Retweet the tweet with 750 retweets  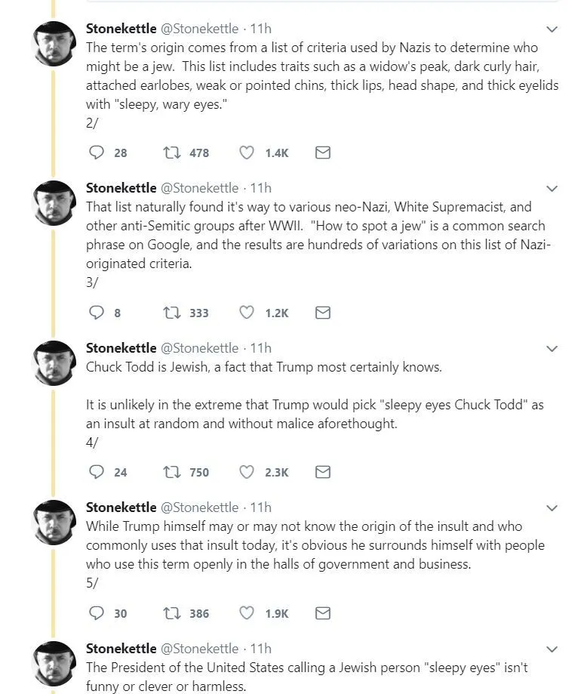172,472
